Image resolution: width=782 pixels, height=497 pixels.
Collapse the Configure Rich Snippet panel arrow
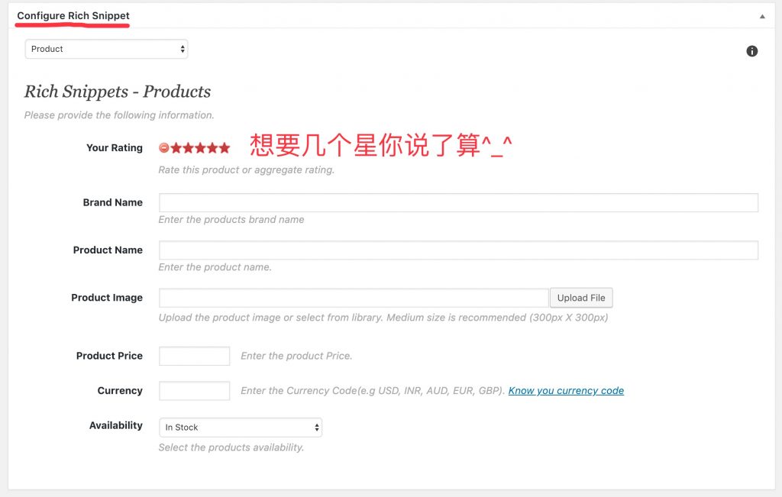pos(762,17)
